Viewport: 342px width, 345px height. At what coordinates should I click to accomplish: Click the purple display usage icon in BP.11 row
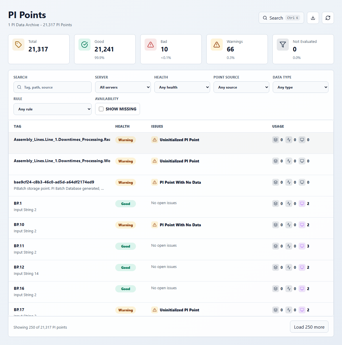pos(302,246)
